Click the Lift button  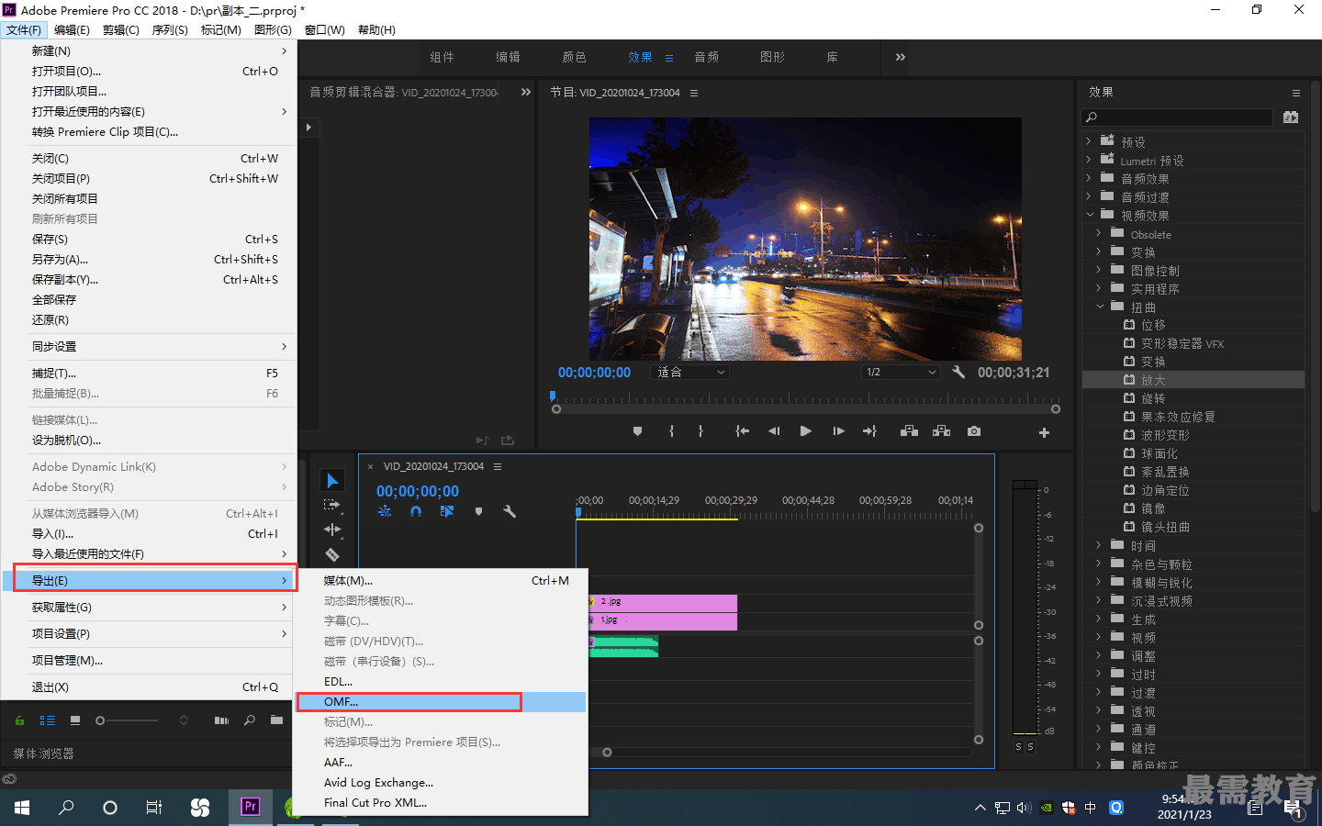[x=909, y=431]
